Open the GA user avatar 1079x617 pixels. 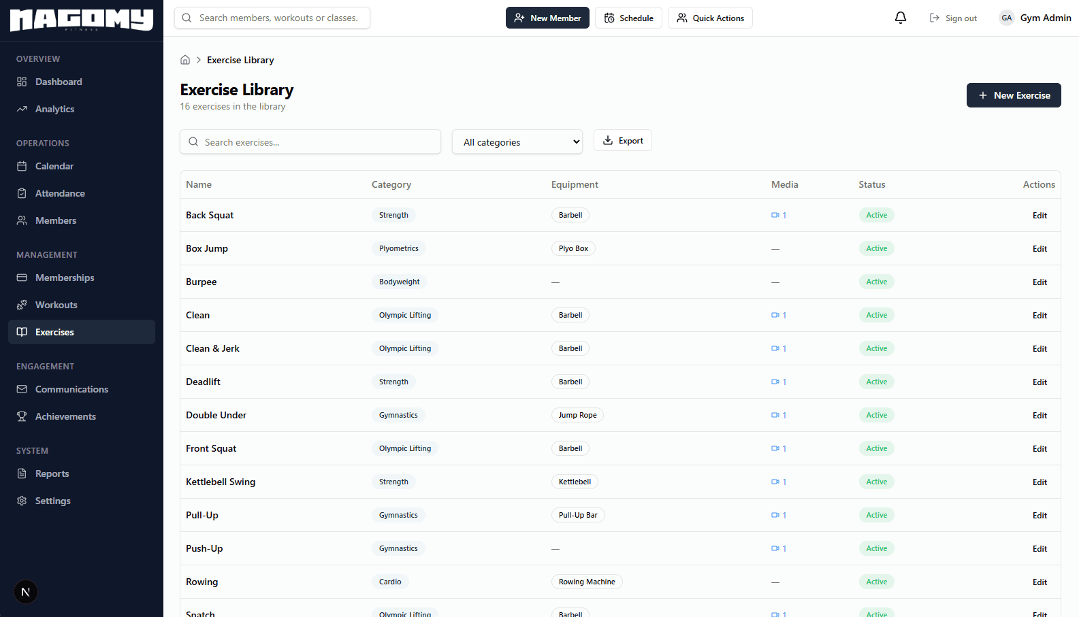(x=1007, y=18)
